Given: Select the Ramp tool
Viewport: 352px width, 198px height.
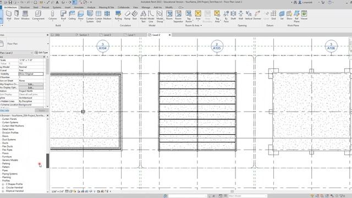Looking at the screenshot, I should pos(127,15).
